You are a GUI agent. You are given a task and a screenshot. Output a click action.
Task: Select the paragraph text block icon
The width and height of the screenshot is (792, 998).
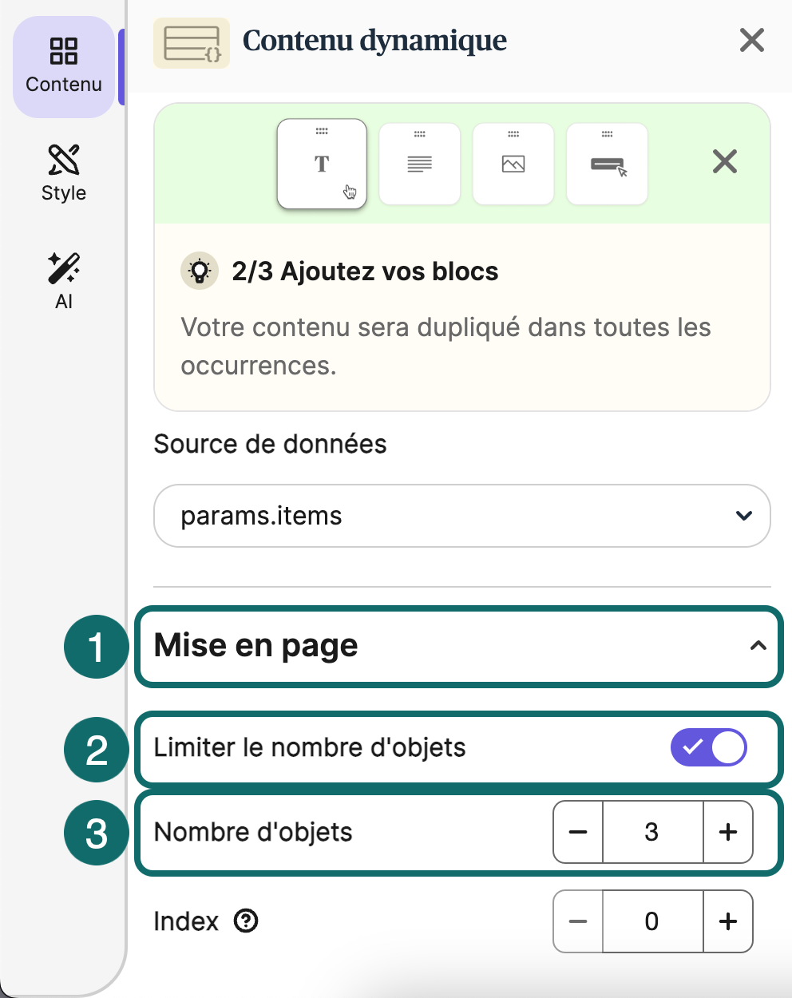(419, 164)
